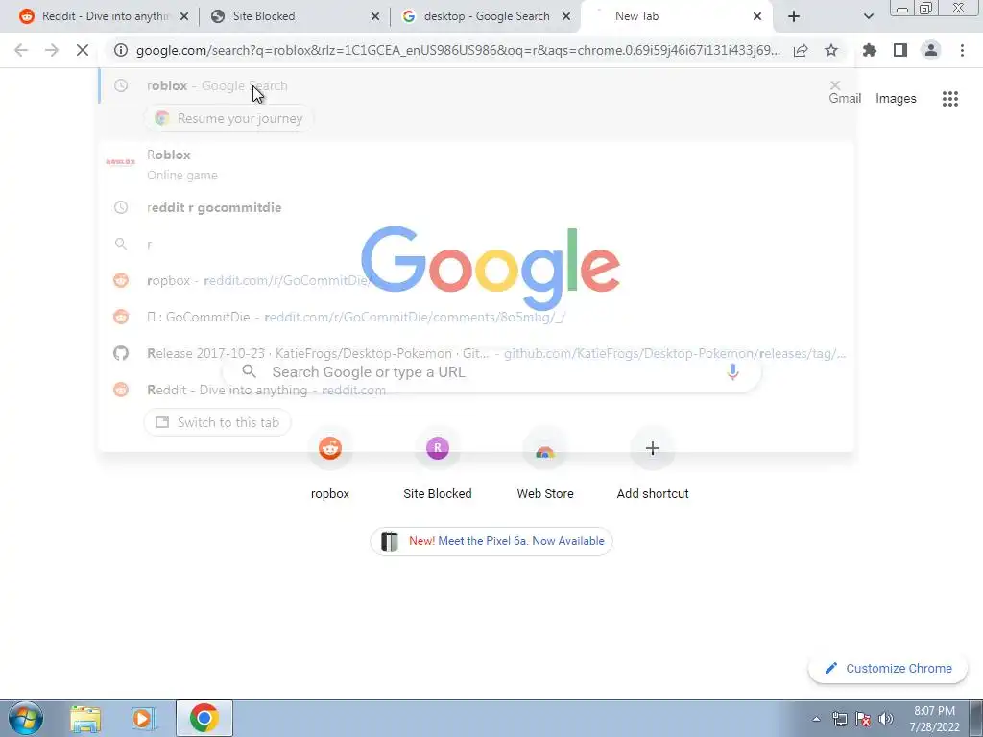Click the address bar URL field

pos(458,50)
